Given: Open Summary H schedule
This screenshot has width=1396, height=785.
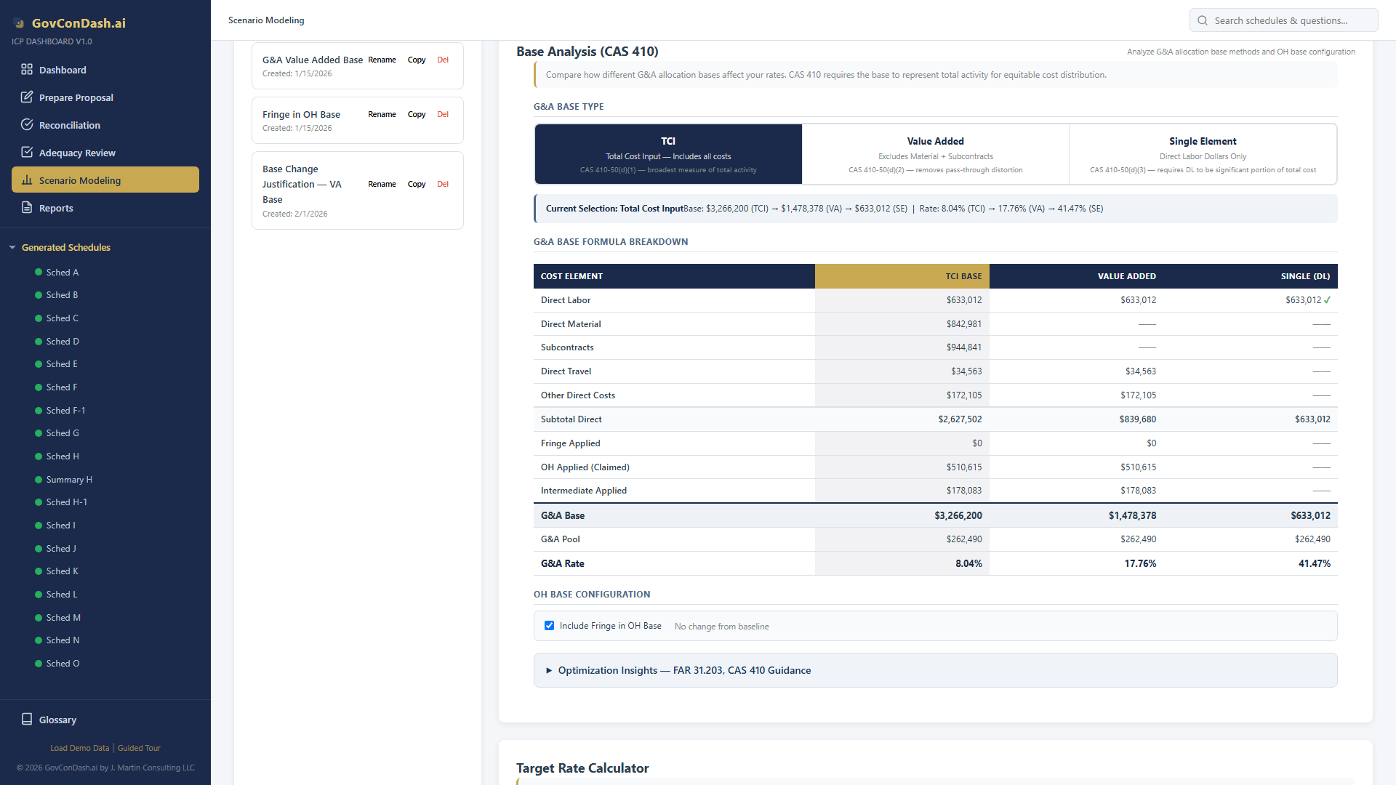Looking at the screenshot, I should [69, 480].
